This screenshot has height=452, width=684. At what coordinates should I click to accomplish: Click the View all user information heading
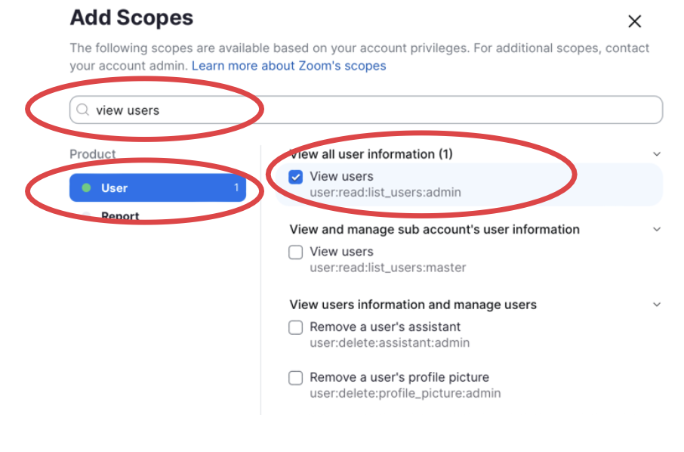click(x=371, y=154)
